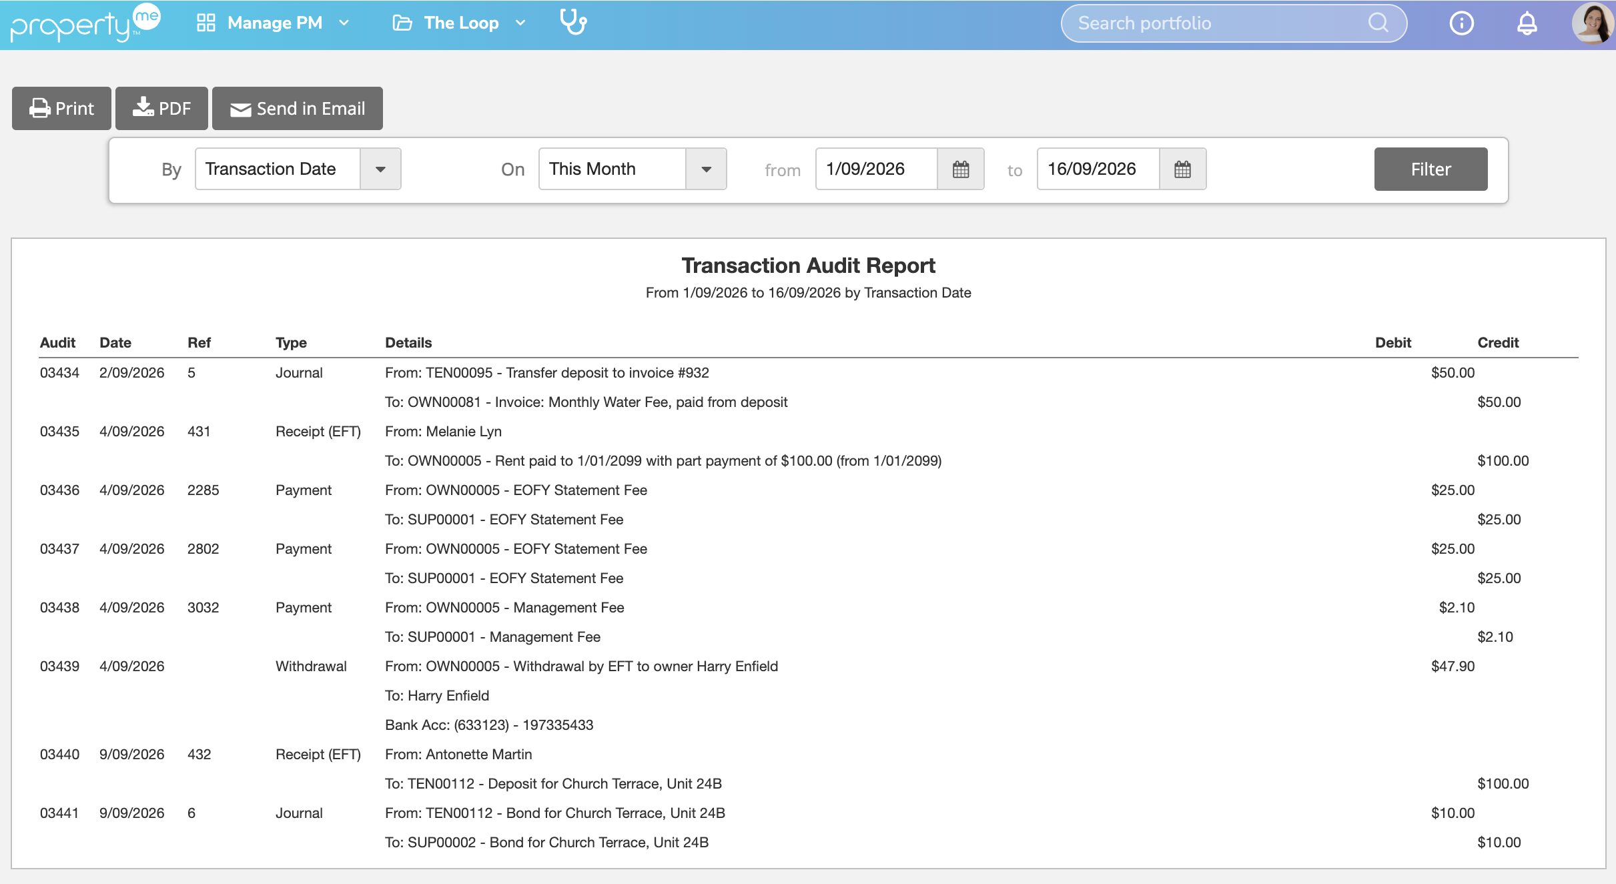Click the Details column header
The width and height of the screenshot is (1616, 884).
pyautogui.click(x=408, y=342)
